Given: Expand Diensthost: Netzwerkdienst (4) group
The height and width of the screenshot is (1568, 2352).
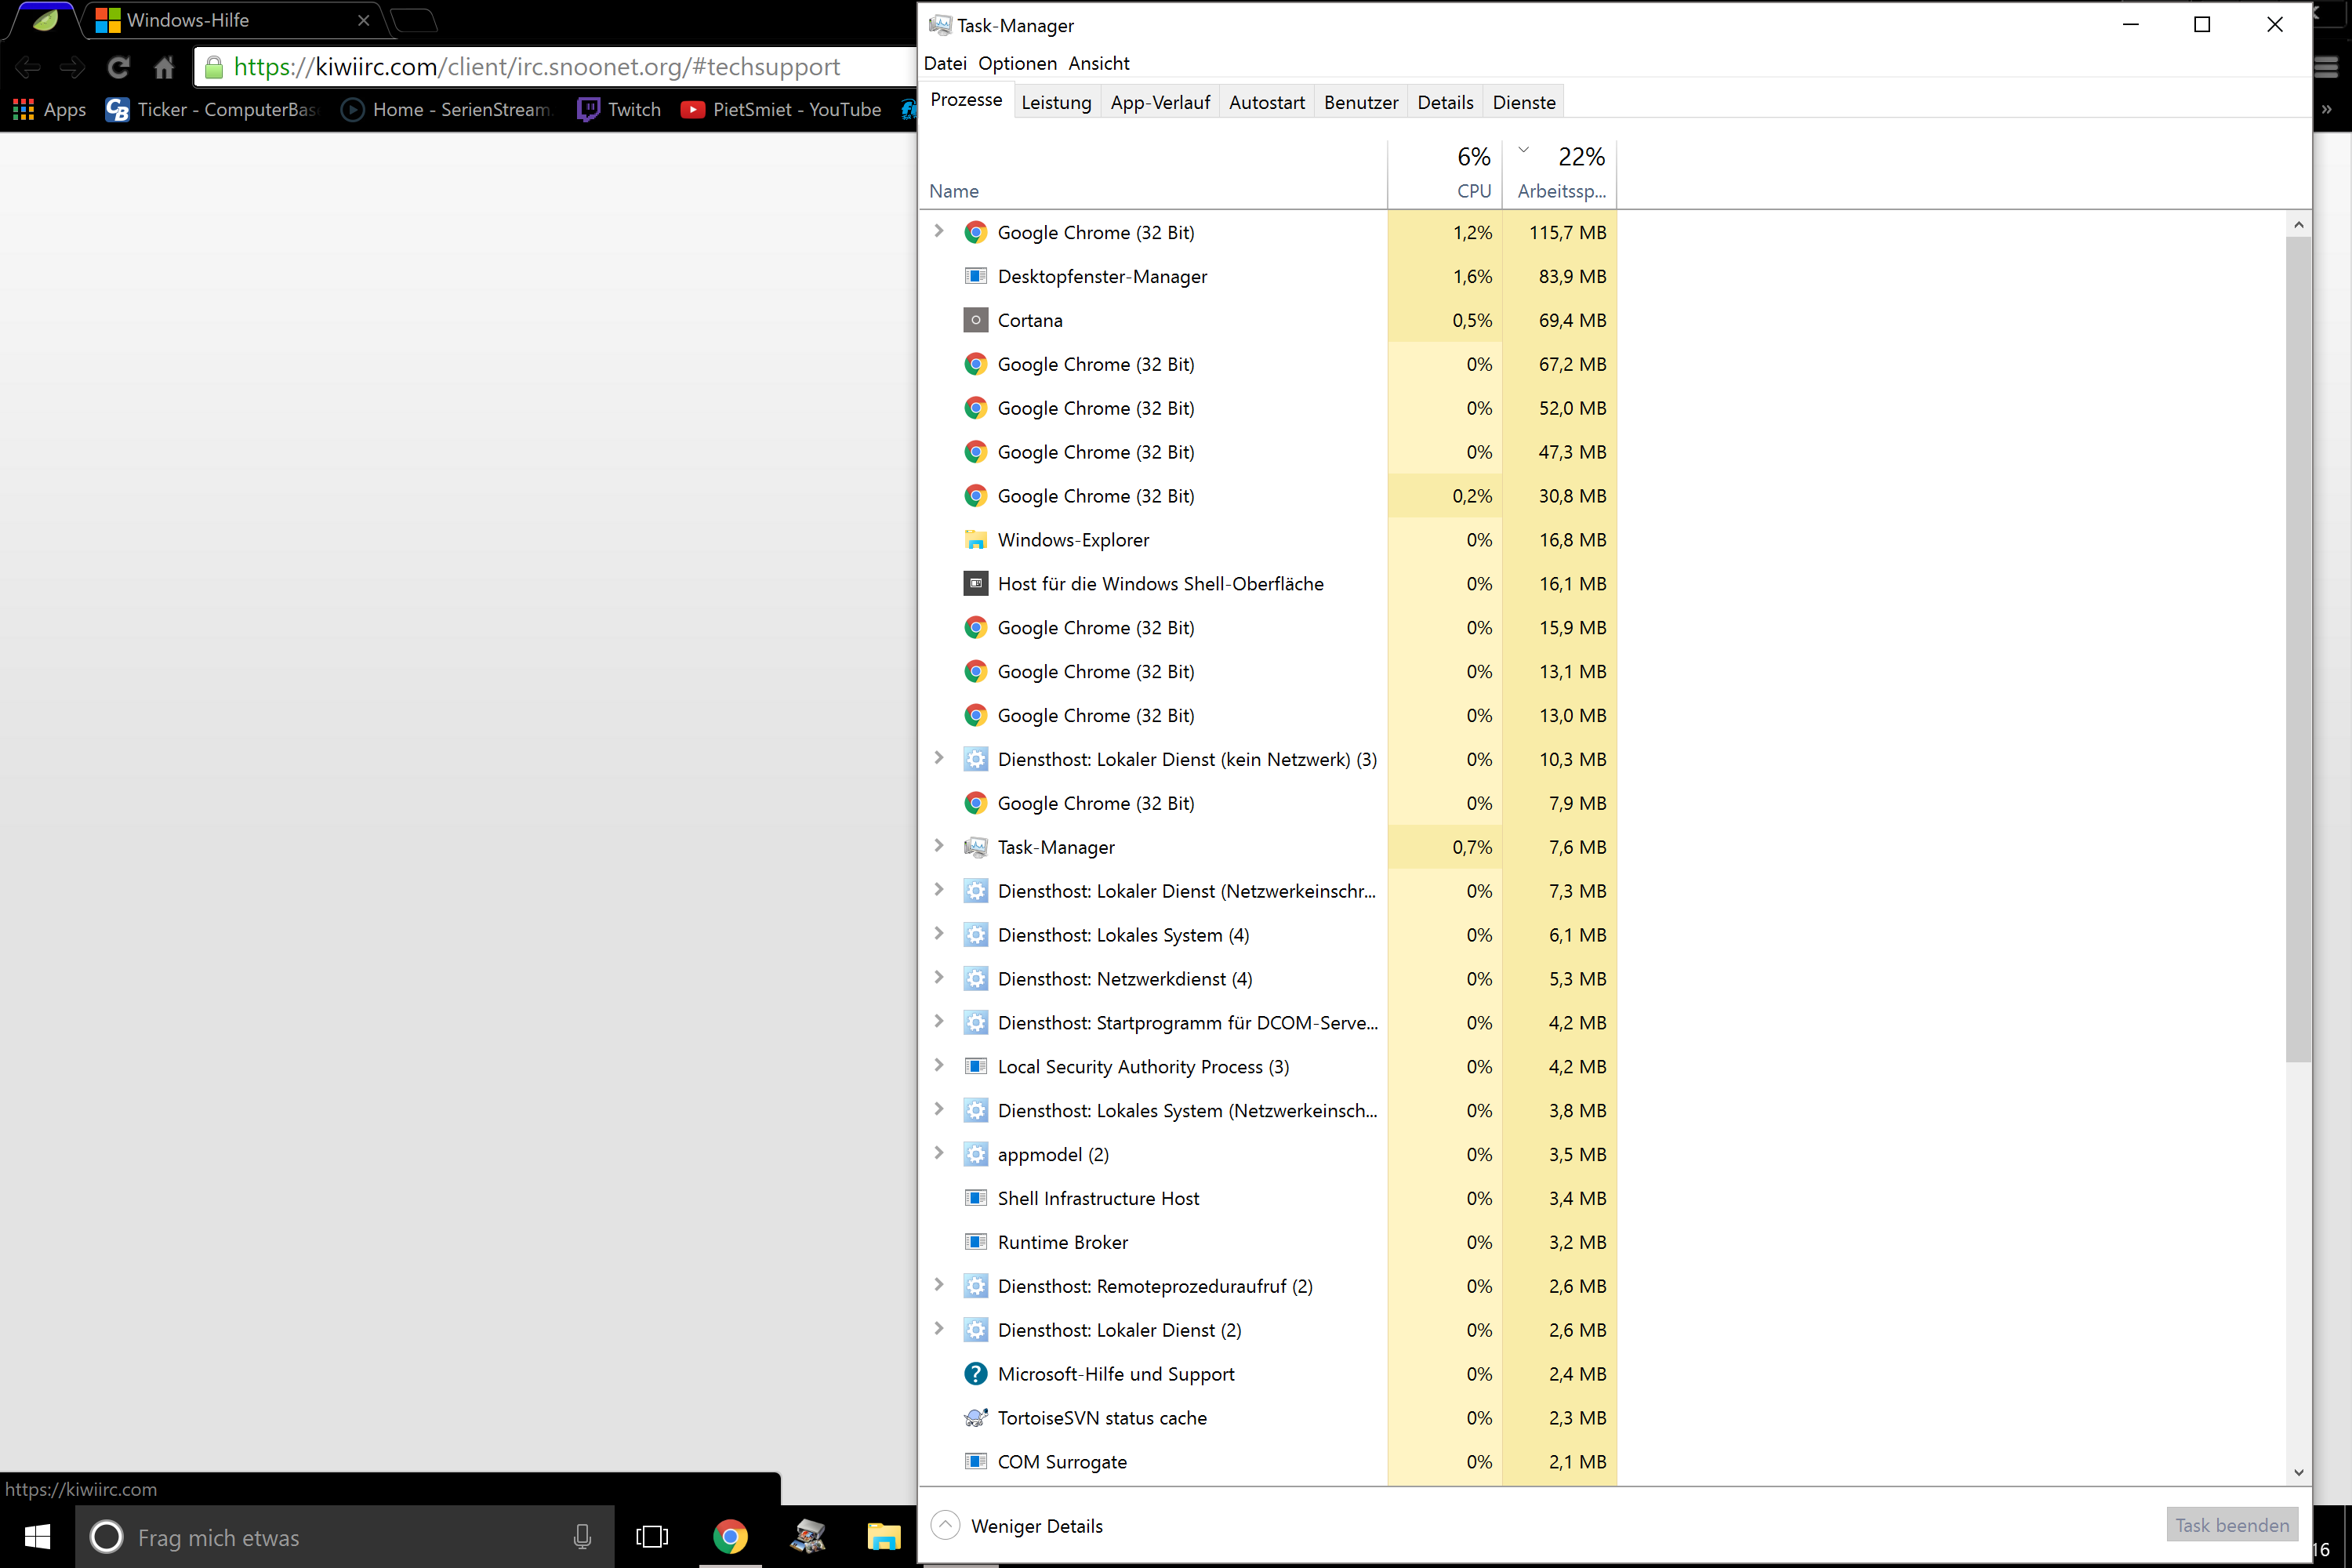Looking at the screenshot, I should [938, 978].
